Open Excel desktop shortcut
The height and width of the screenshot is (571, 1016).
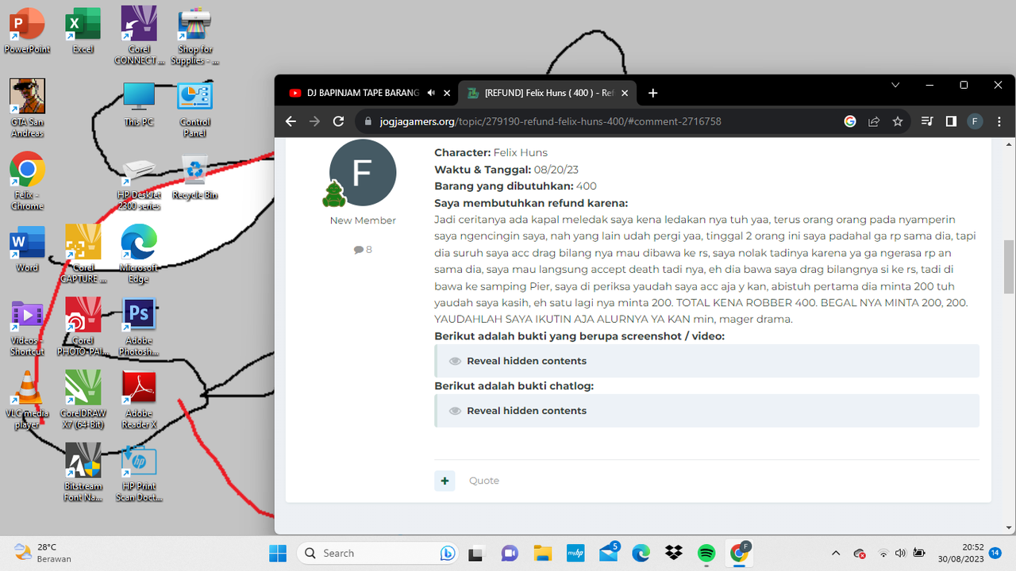click(83, 30)
